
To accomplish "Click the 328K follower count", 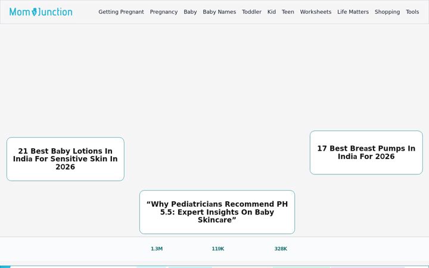I will [x=281, y=248].
